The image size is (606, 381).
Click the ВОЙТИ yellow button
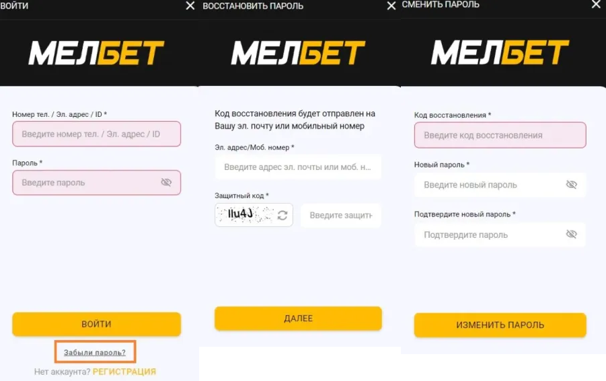click(96, 324)
